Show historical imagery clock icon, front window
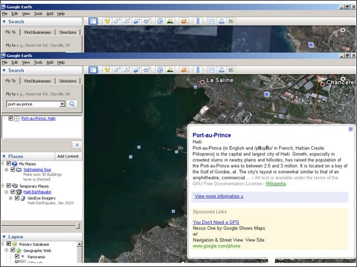The image size is (357, 267). coord(160,70)
